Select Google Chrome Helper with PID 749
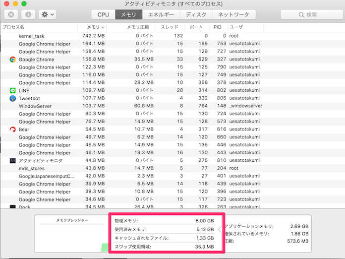Viewport: 345px width, 259px height. pos(172,75)
